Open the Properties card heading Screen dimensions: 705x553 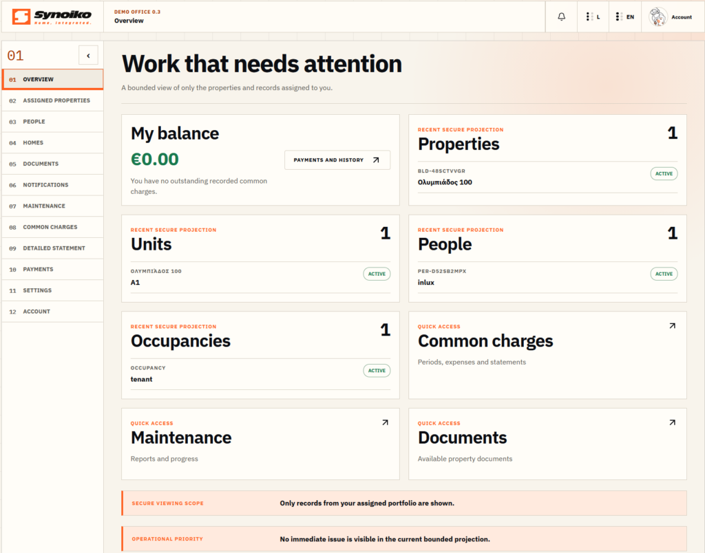(x=459, y=144)
